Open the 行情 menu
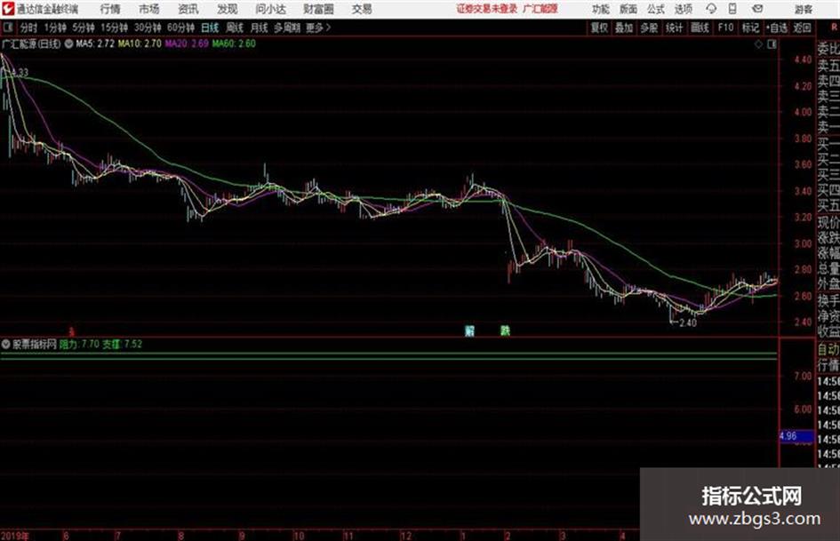The height and width of the screenshot is (541, 840). coord(110,9)
